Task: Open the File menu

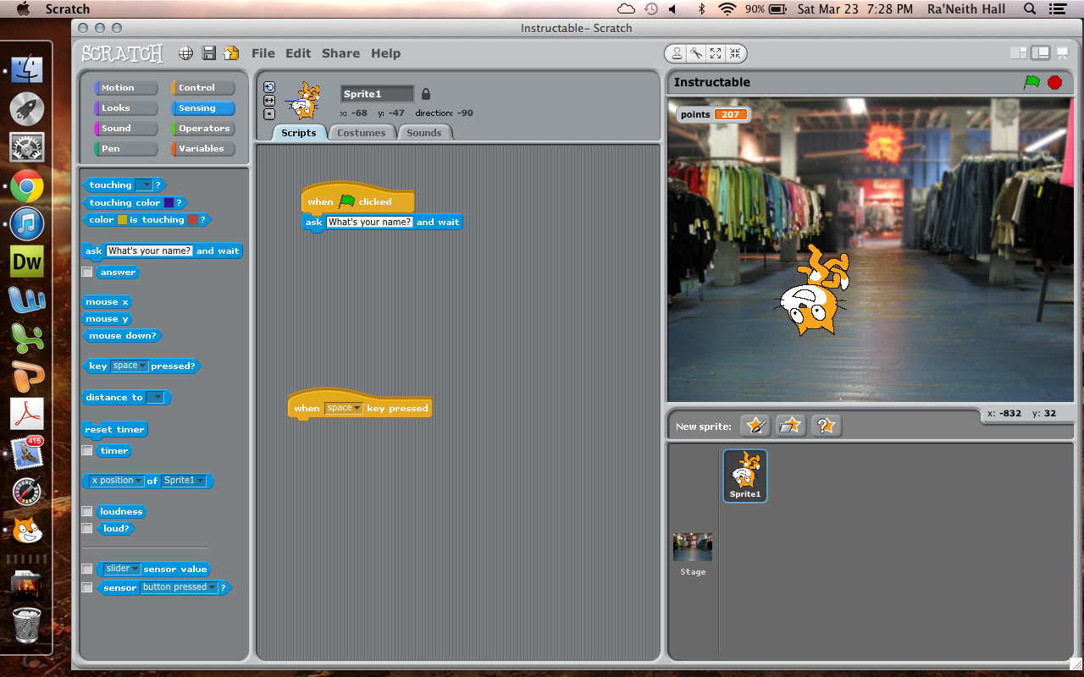Action: pos(263,53)
